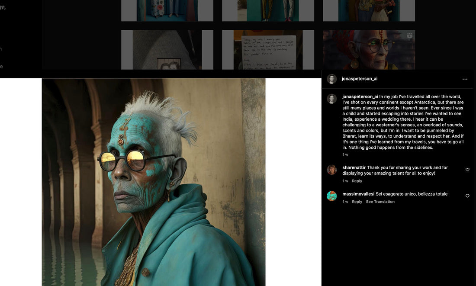Viewport: 476px width, 286px height.
Task: Open the more options three-dot menu
Action: point(465,79)
